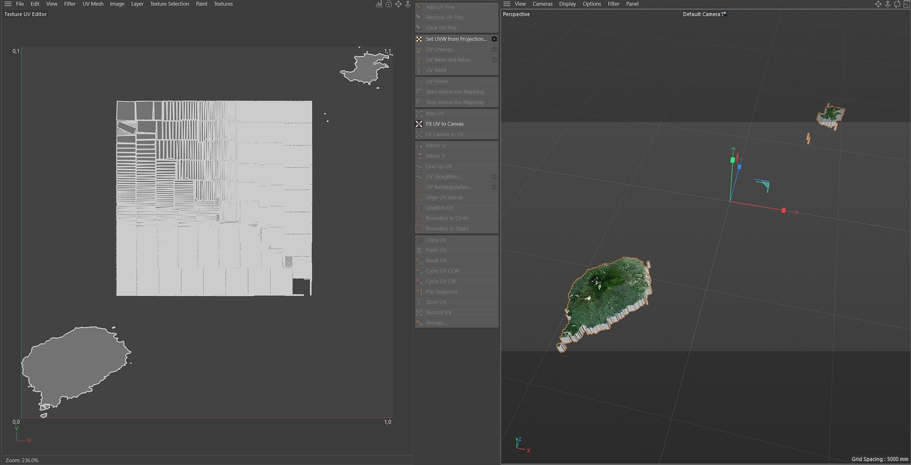
Task: Click the zoom-view icon in the UV editor header
Action: coord(408,4)
